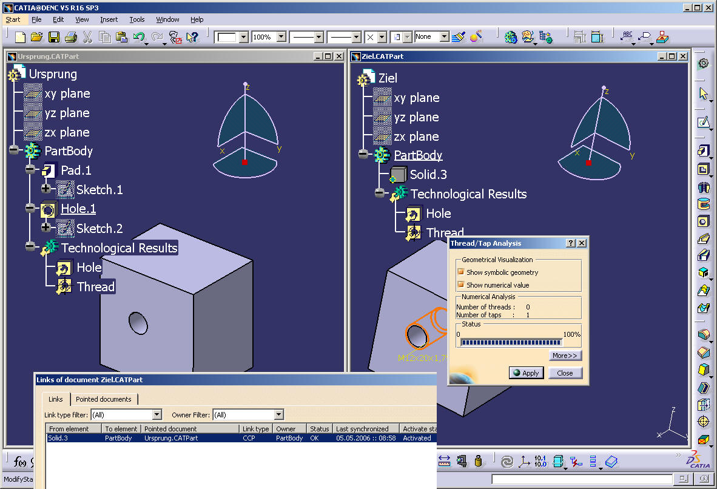Image resolution: width=717 pixels, height=489 pixels.
Task: Click the Text with leader ABC icon
Action: (627, 36)
